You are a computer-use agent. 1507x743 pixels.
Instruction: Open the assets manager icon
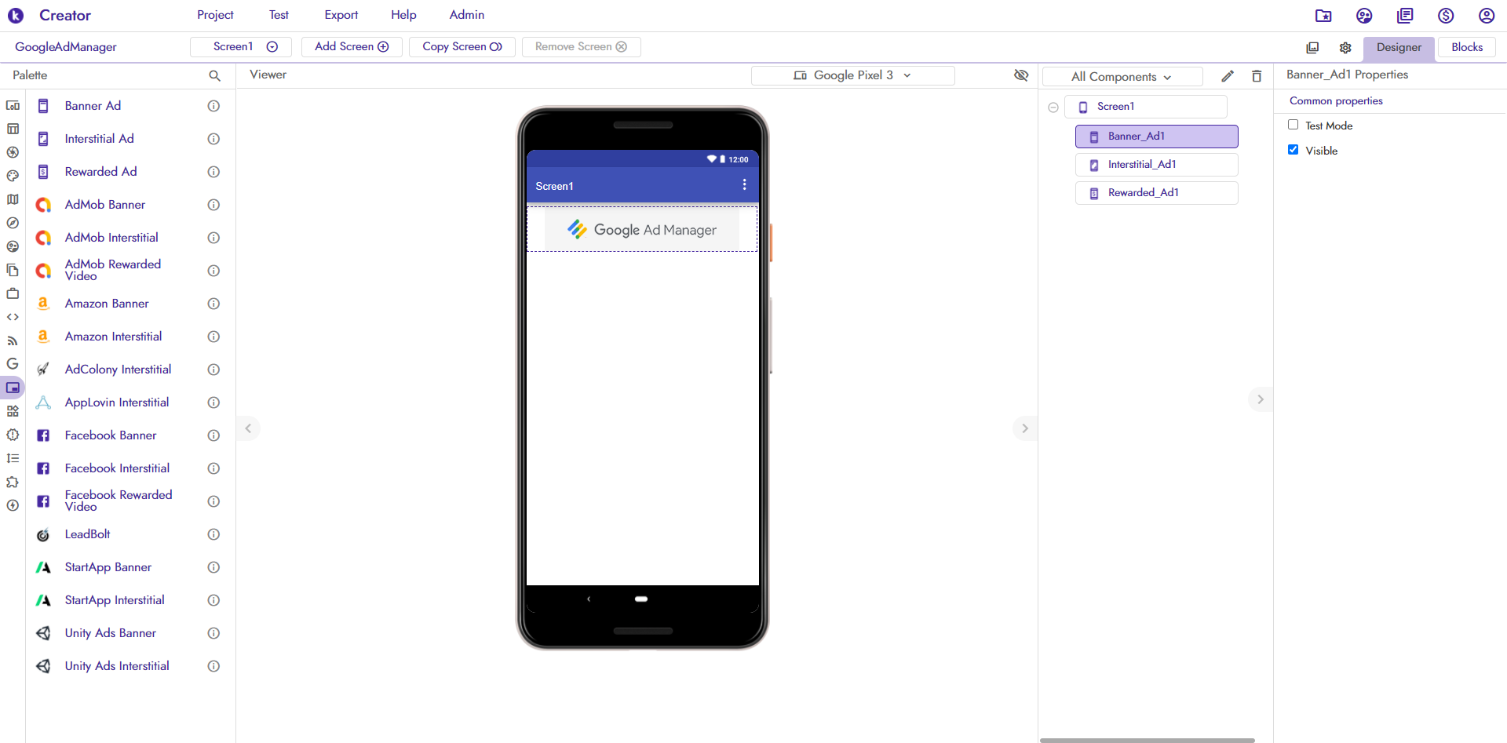click(x=1312, y=48)
